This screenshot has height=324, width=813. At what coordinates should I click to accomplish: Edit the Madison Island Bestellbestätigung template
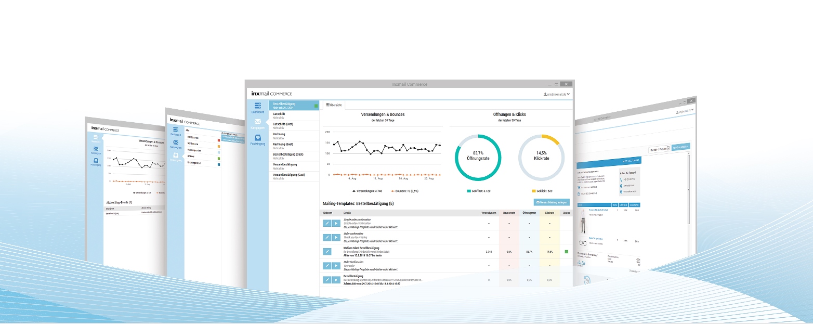click(x=327, y=251)
